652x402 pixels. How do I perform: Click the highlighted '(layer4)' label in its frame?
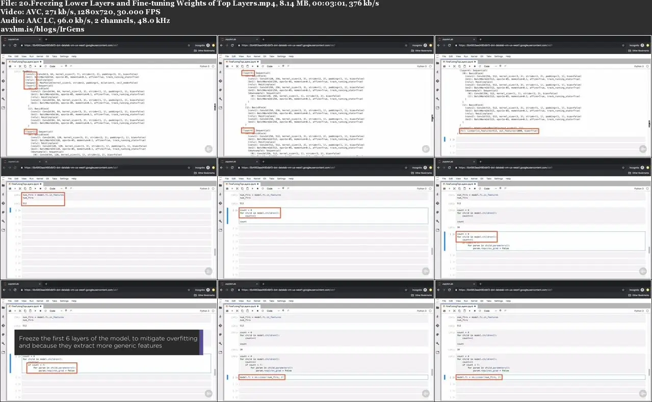(x=248, y=130)
